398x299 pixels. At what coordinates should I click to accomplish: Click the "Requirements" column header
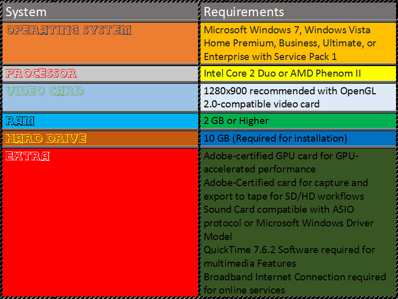pyautogui.click(x=298, y=12)
